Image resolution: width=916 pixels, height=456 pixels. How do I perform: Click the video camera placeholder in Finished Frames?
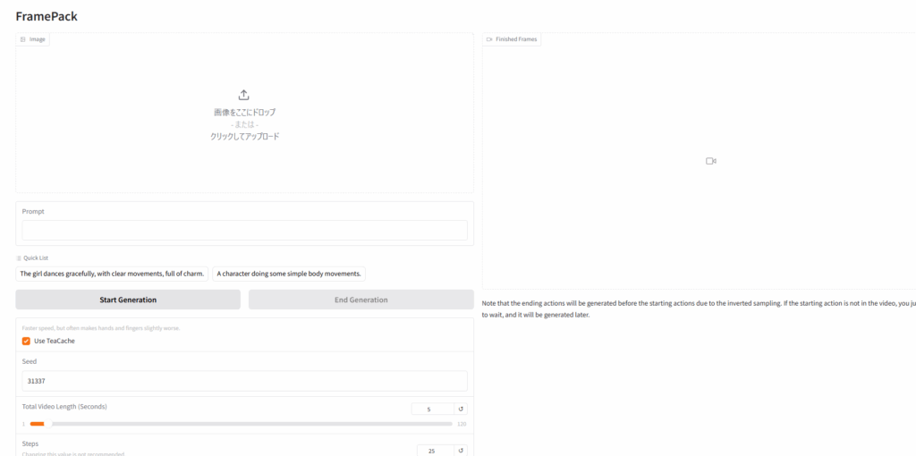tap(711, 161)
